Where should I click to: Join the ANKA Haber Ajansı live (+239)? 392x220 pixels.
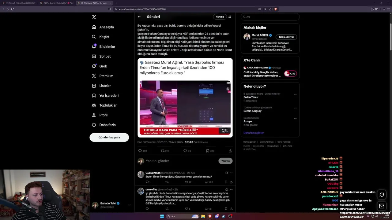[x=290, y=73]
